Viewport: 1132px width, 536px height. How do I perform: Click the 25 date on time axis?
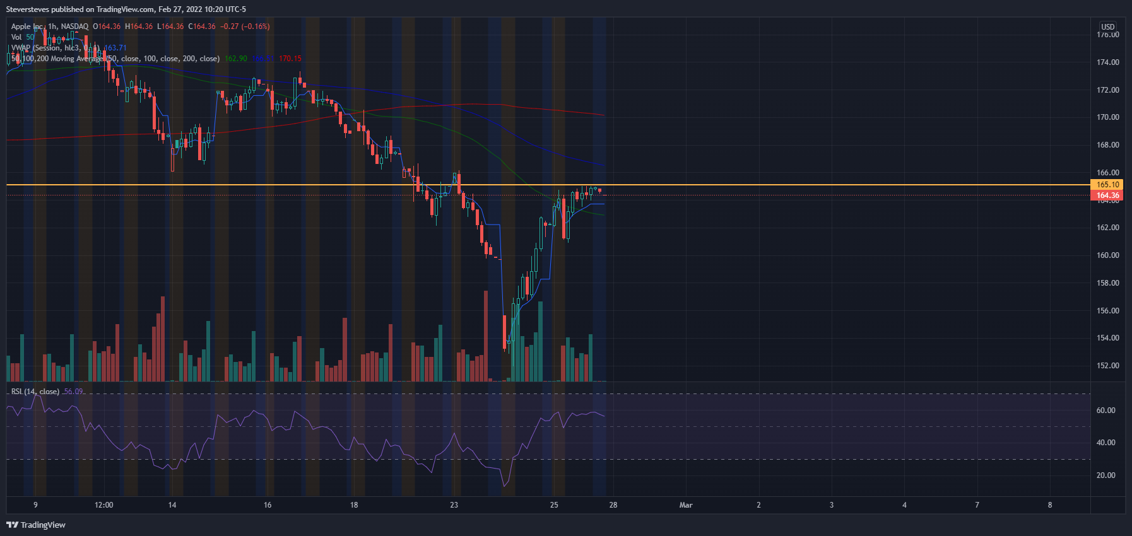(x=554, y=505)
